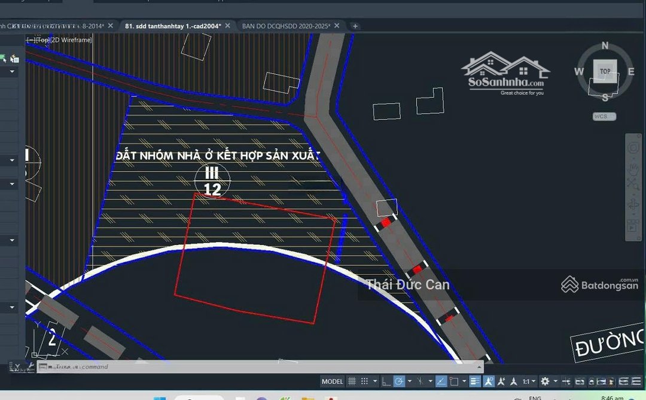Switch to BAN DO DCQHSDD 2020-2025 tab
The image size is (646, 400).
pyautogui.click(x=286, y=26)
